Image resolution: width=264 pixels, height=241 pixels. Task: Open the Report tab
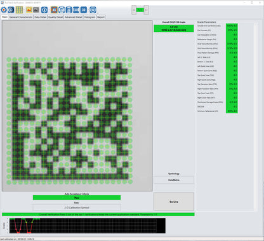tap(101, 17)
